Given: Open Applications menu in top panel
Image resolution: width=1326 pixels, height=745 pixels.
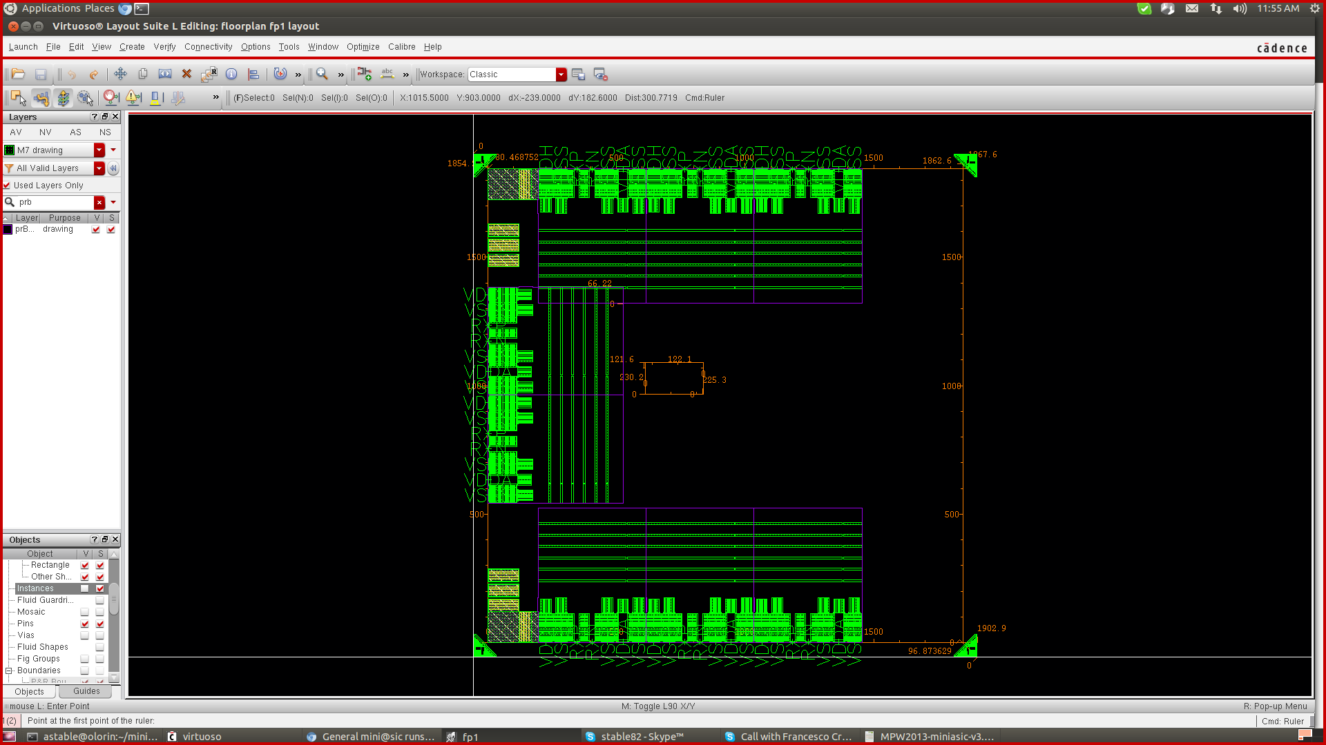Looking at the screenshot, I should [x=51, y=8].
